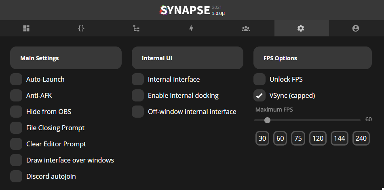Click the Main Settings section header

[65, 58]
